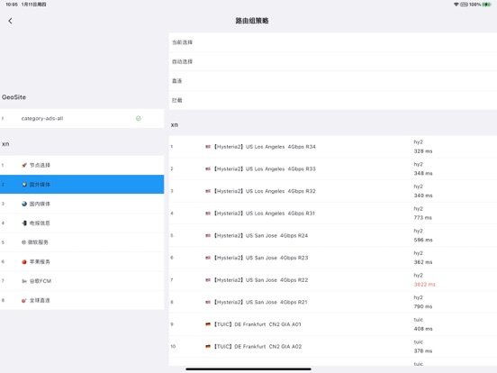The height and width of the screenshot is (373, 497).
Task: Choose the 当前选择 policy option
Action: point(333,42)
